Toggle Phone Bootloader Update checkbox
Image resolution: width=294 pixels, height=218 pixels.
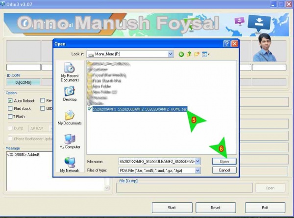(10, 139)
